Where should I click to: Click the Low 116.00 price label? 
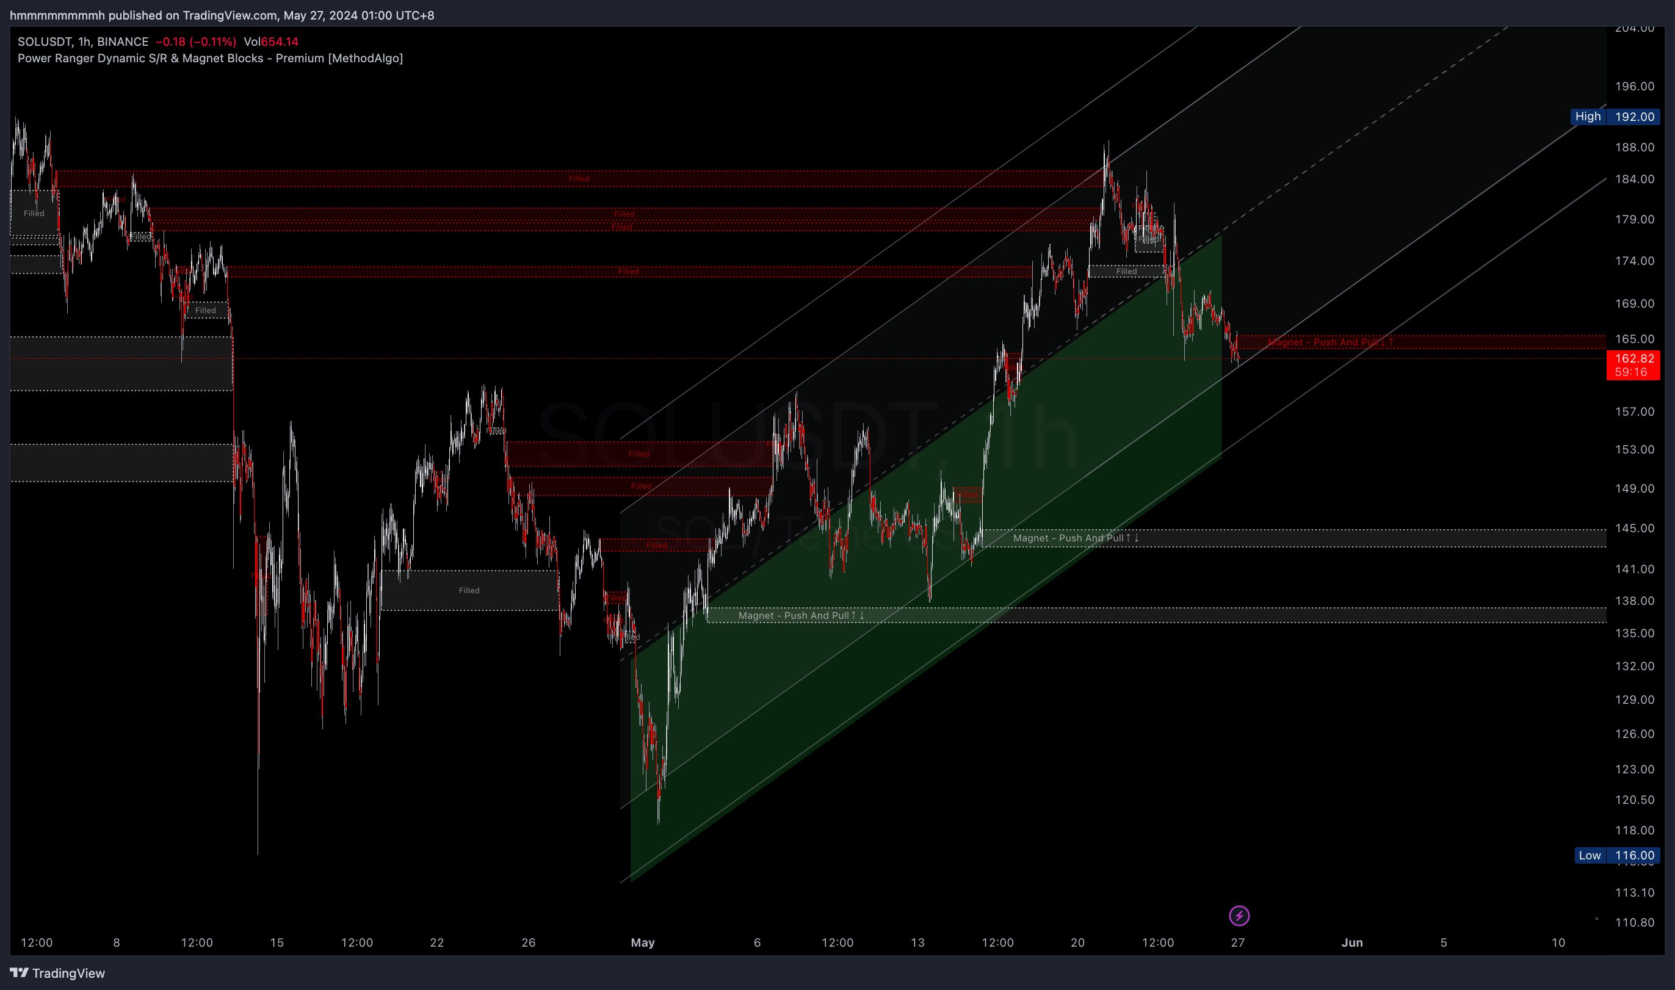[x=1616, y=855]
